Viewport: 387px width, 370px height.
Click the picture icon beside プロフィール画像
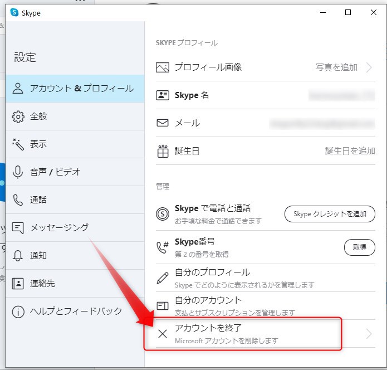coord(163,67)
